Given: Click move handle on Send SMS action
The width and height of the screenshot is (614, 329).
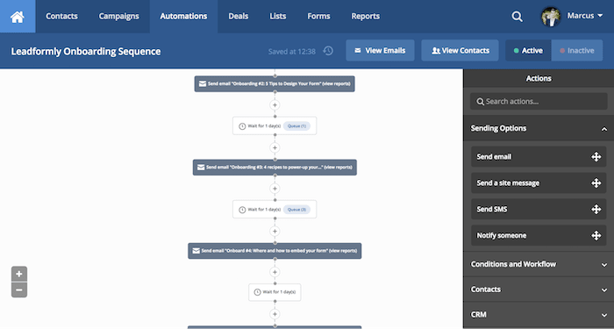Looking at the screenshot, I should [596, 209].
